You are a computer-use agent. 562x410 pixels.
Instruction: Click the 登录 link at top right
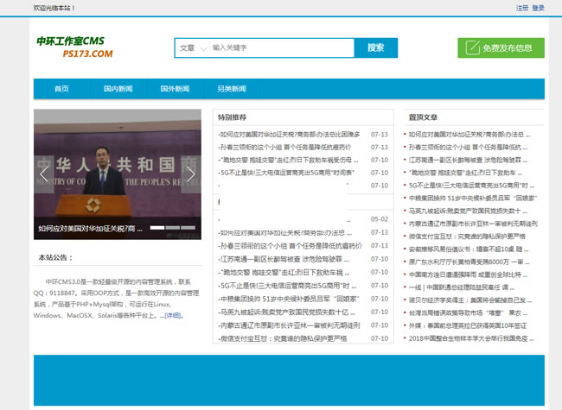pos(539,8)
